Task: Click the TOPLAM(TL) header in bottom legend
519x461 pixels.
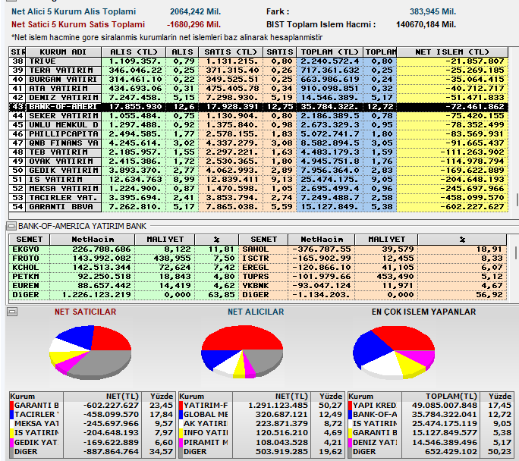Action: click(x=441, y=397)
